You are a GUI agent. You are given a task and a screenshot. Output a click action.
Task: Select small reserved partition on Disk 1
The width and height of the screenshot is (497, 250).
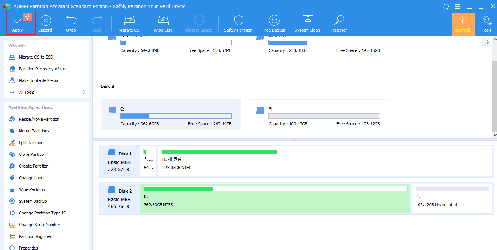148,161
